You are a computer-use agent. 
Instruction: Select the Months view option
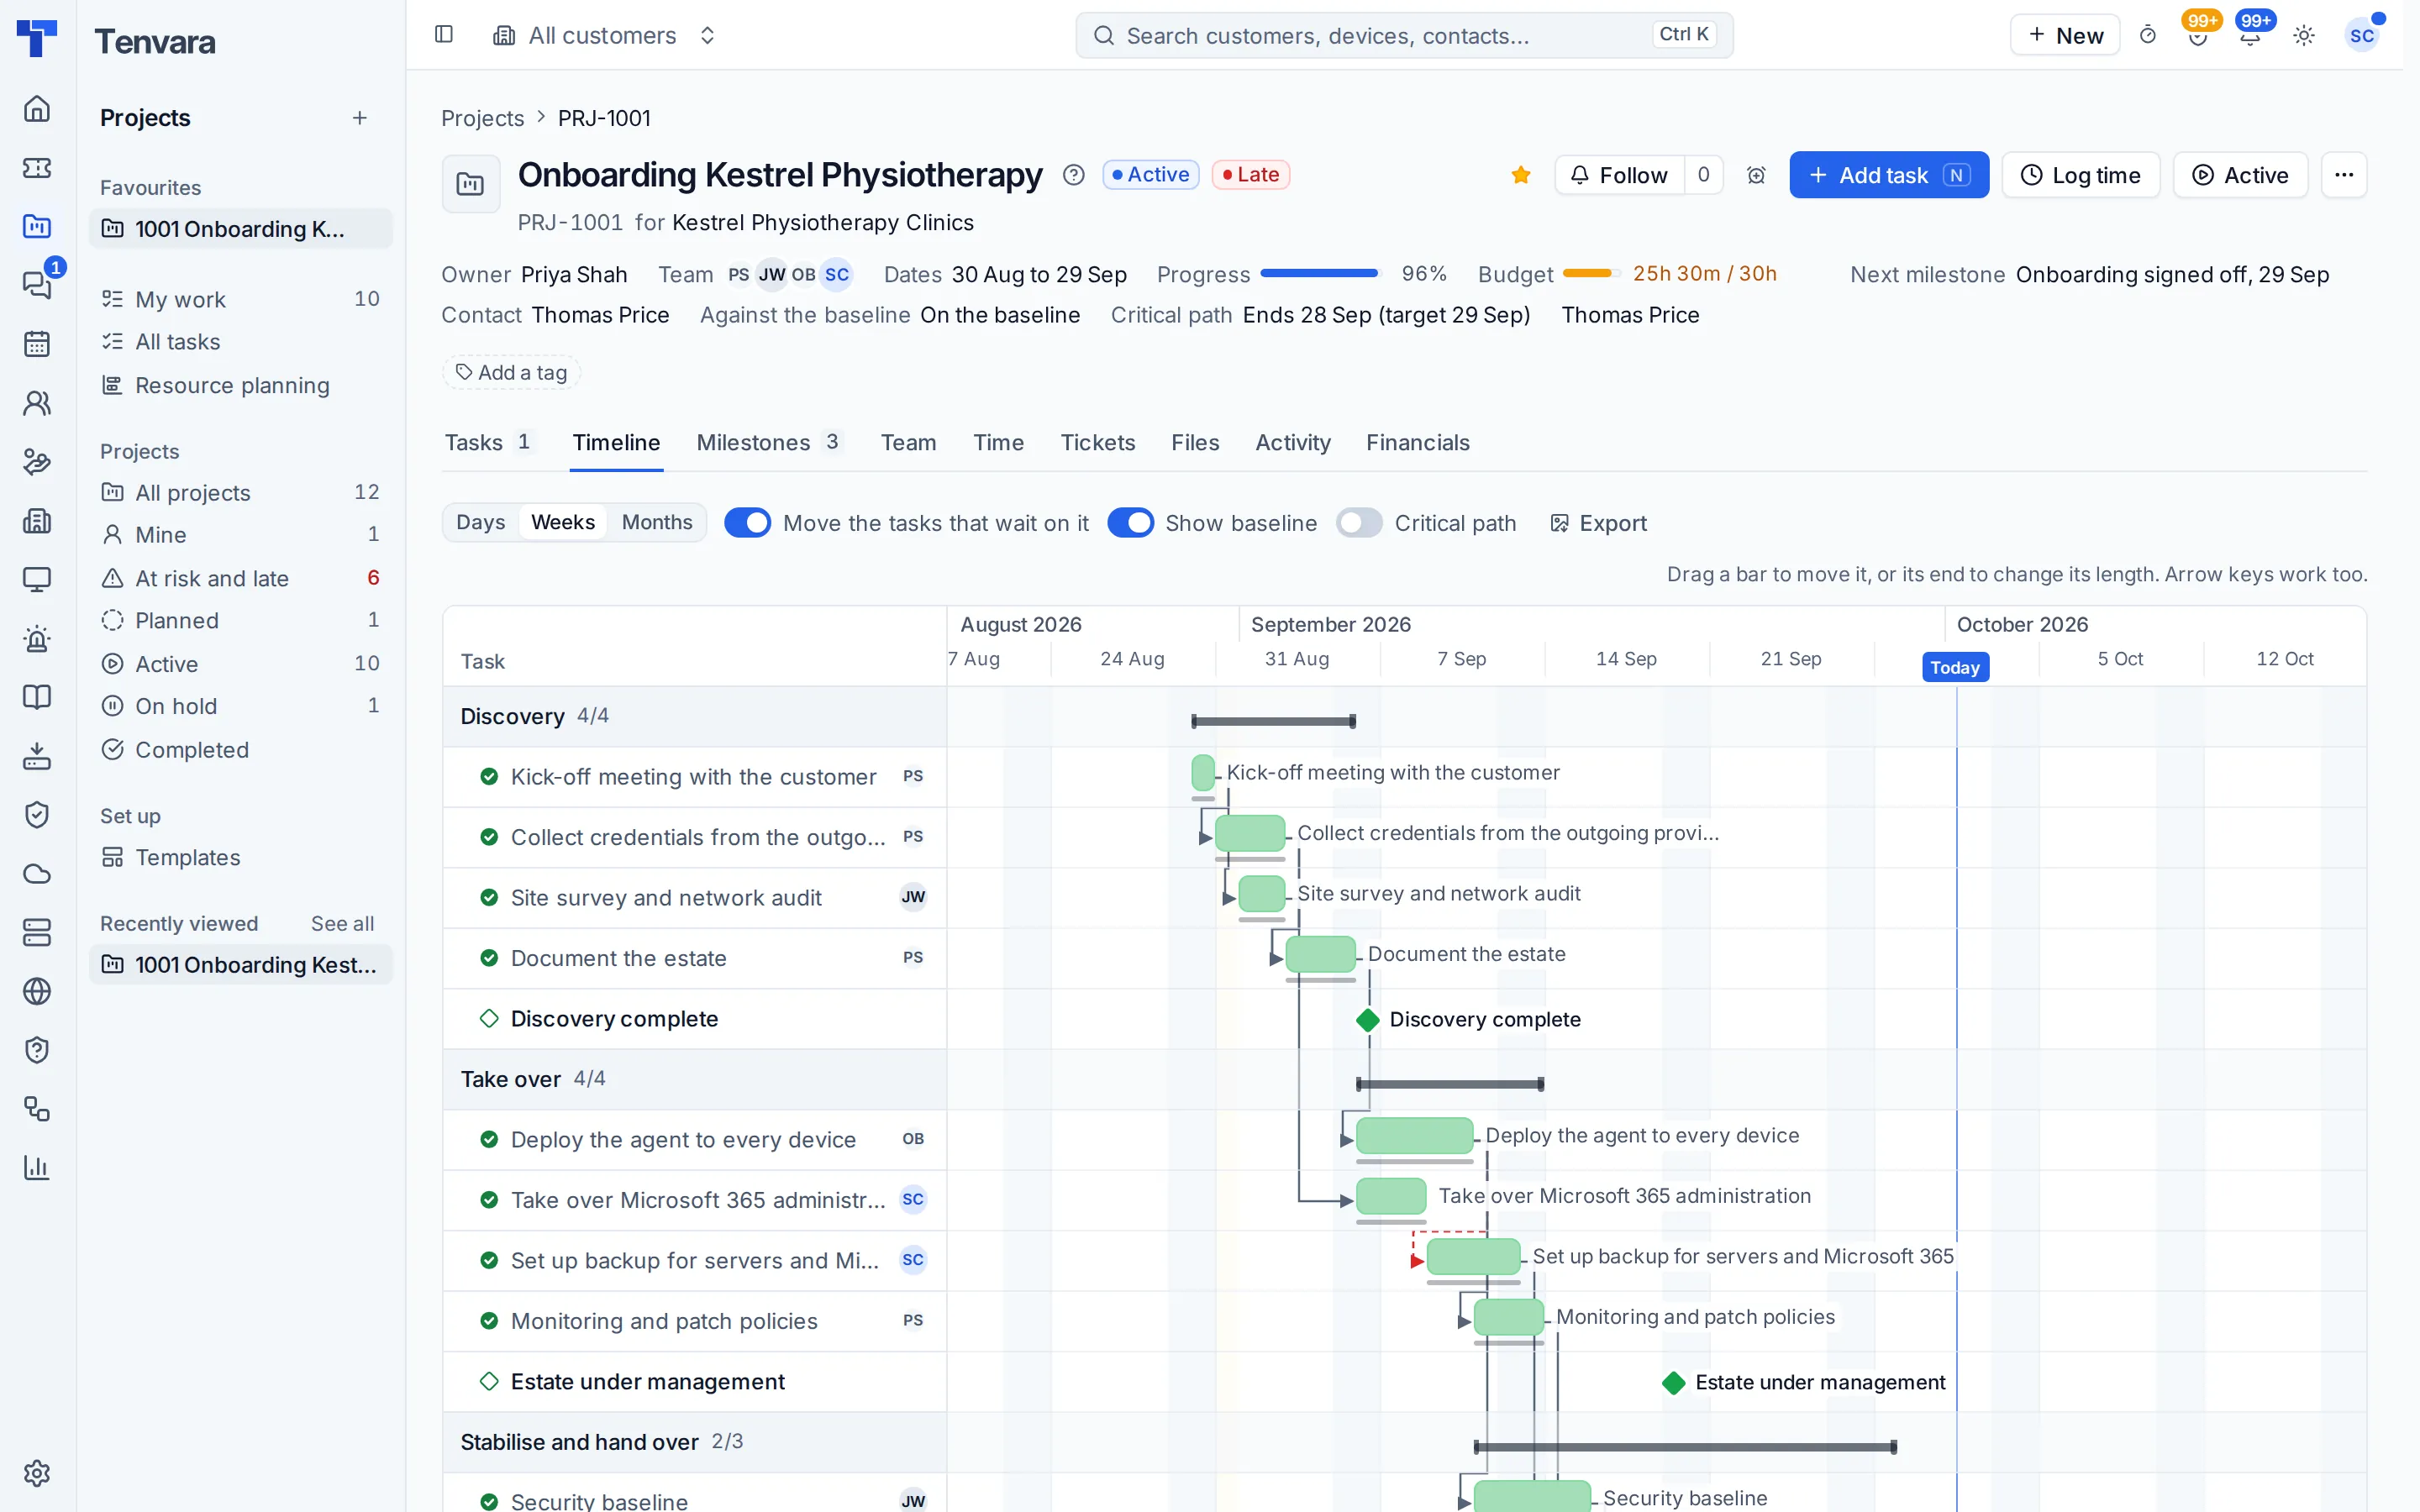(657, 523)
